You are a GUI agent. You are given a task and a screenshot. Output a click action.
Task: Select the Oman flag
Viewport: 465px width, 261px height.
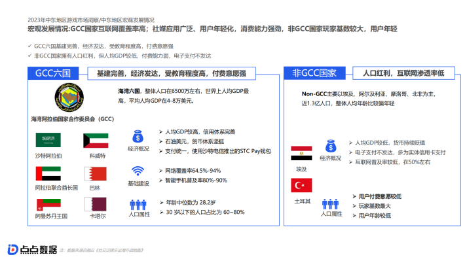[x=48, y=205]
